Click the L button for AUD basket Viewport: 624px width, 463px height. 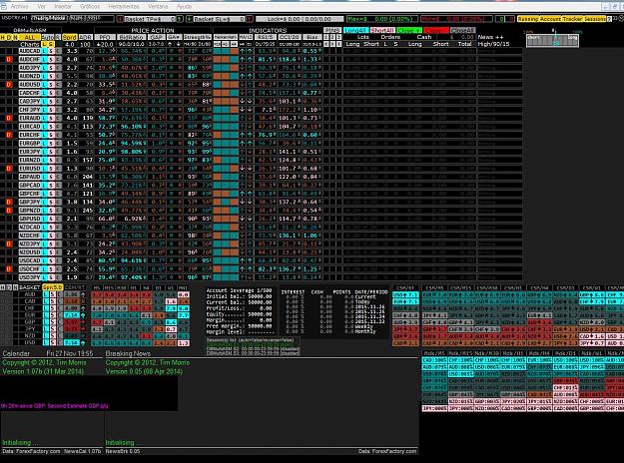(45, 294)
